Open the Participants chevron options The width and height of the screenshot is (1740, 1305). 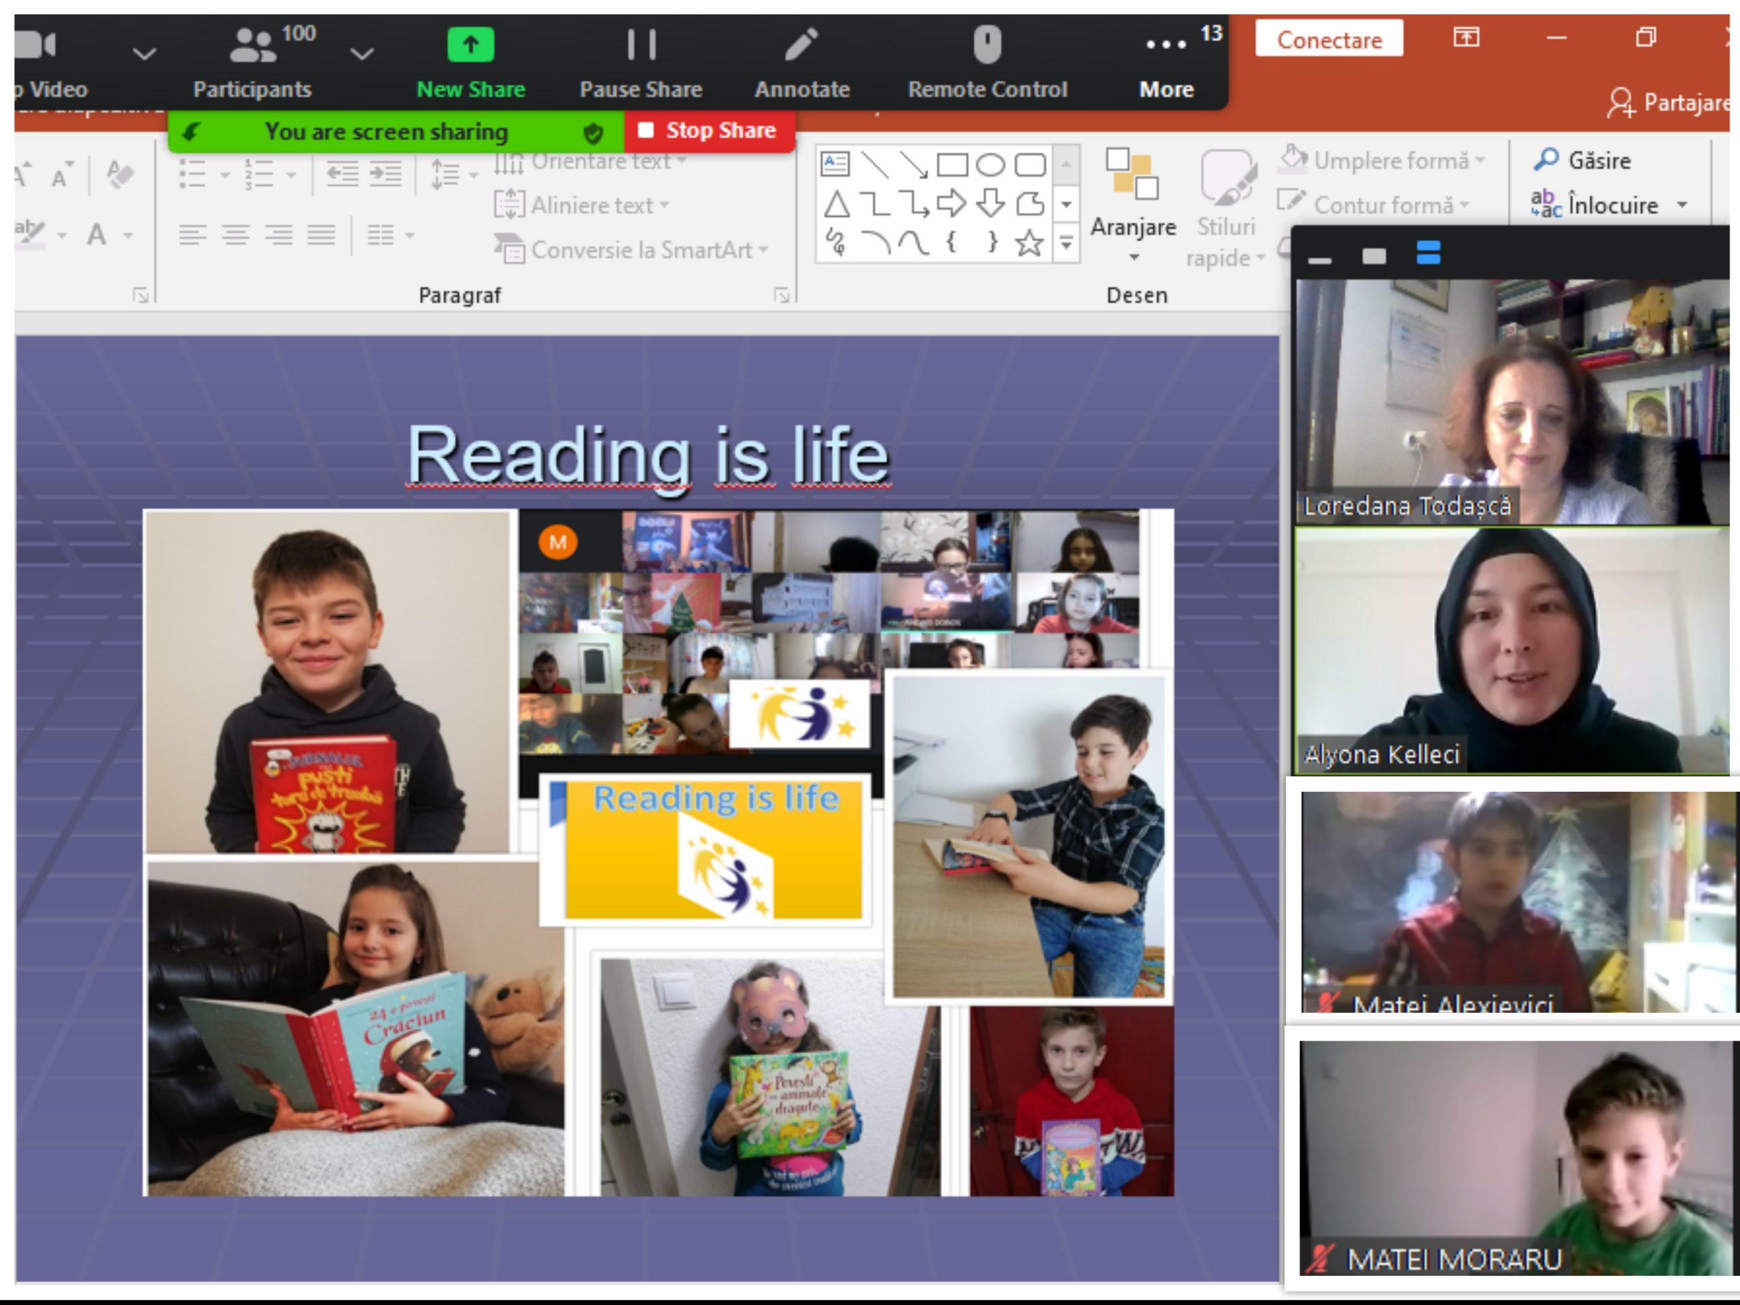(x=362, y=54)
